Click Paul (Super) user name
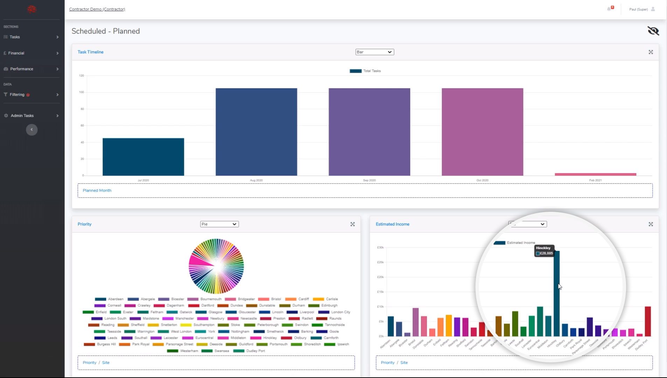667x378 pixels. click(638, 9)
